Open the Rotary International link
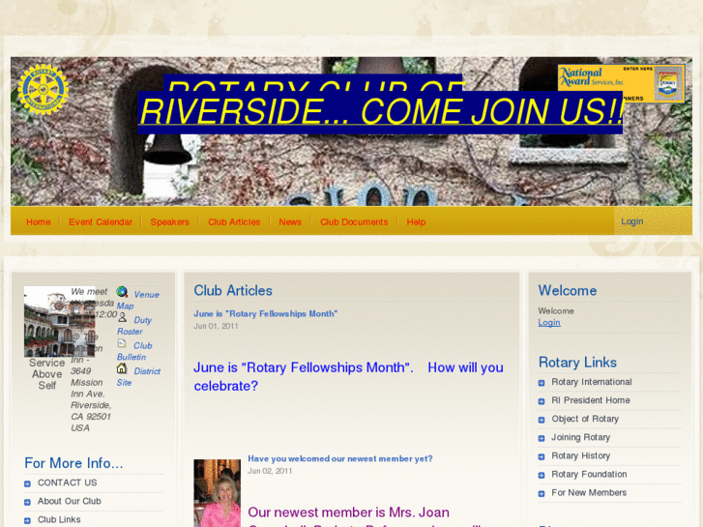The width and height of the screenshot is (703, 527). pyautogui.click(x=592, y=382)
